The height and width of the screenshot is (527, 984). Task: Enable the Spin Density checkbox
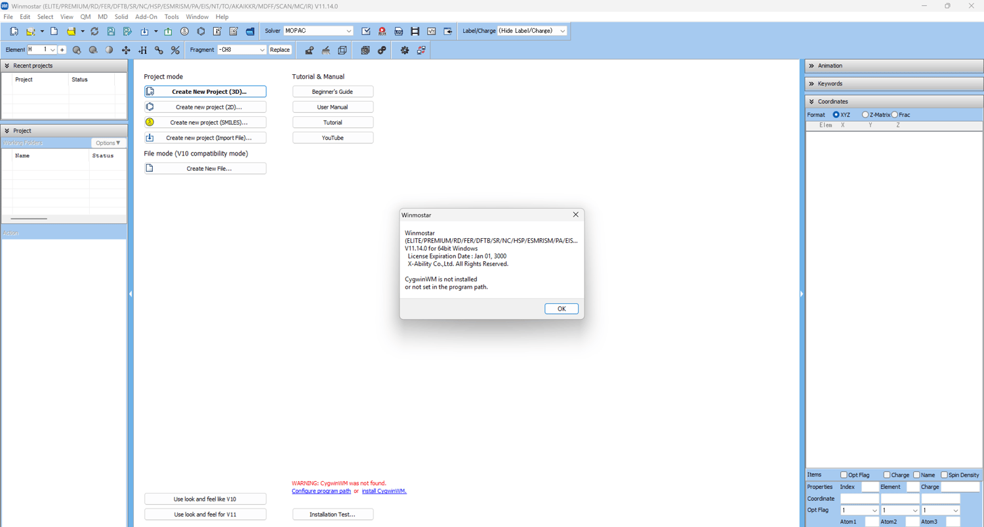coord(944,474)
